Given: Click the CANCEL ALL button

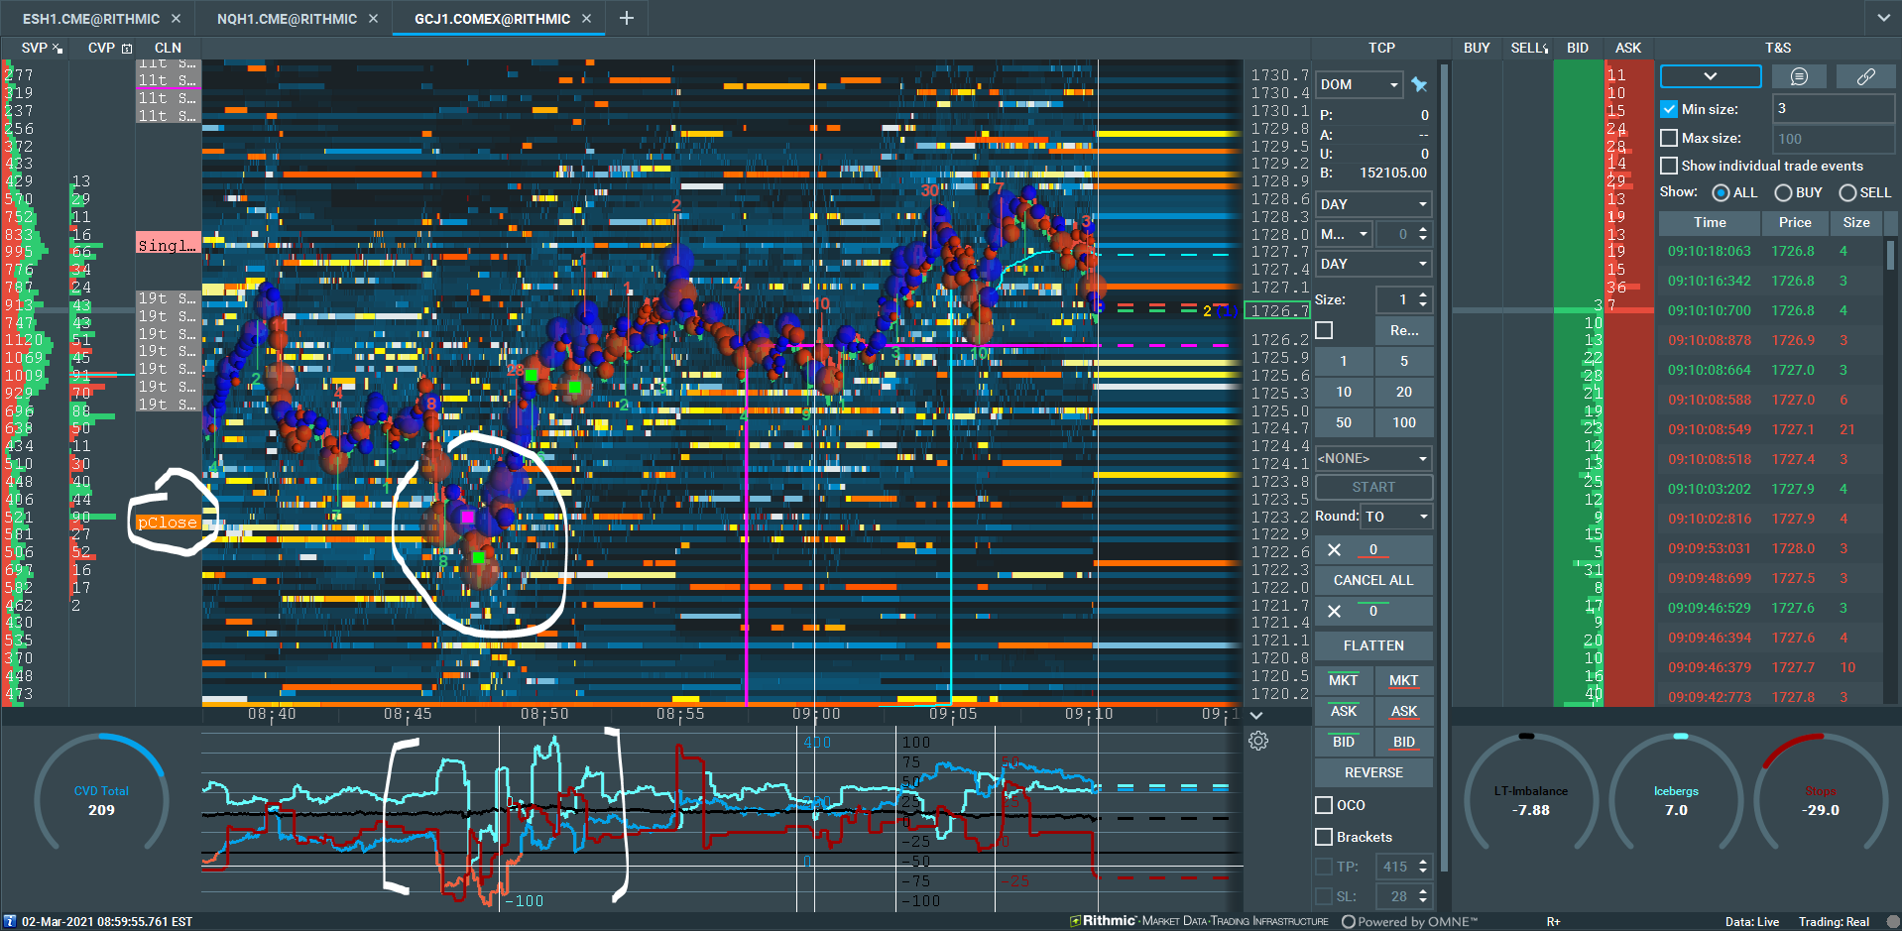Looking at the screenshot, I should click(x=1373, y=580).
